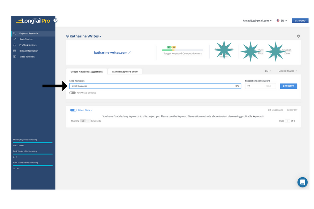Click the plus icon beside Katharine Writes
The image size is (314, 209).
point(67,36)
